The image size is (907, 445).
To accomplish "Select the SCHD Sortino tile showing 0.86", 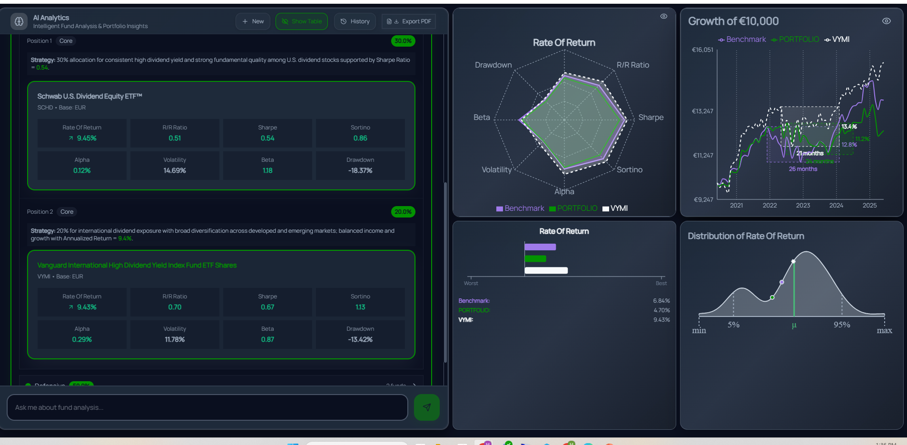I will (x=360, y=133).
